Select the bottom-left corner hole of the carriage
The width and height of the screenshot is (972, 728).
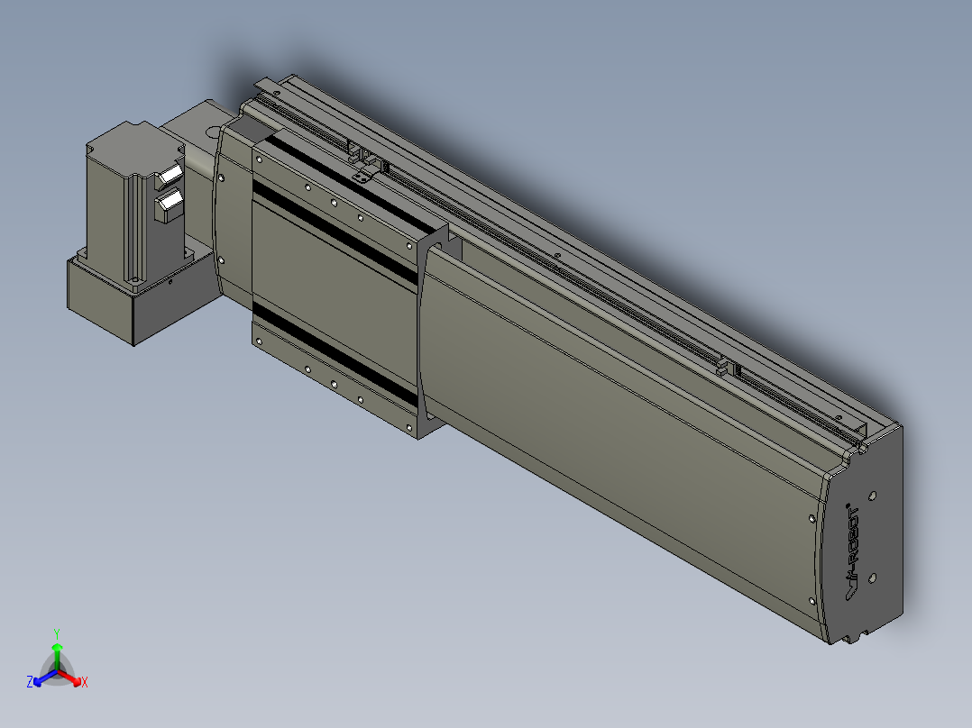[259, 341]
